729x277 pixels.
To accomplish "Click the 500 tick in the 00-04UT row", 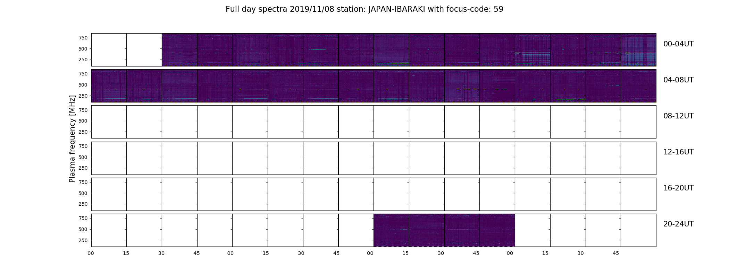I will click(83, 49).
